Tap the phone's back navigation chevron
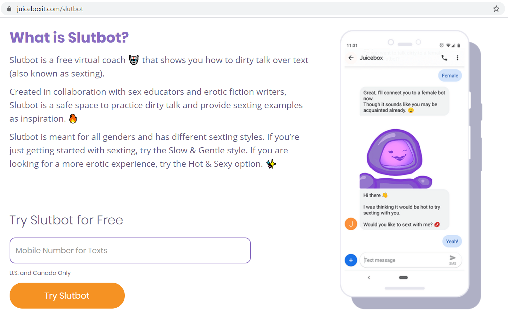This screenshot has width=508, height=314. pos(369,278)
